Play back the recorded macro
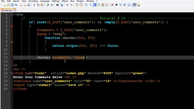Viewport: 194px width, 109px height. [121, 5]
